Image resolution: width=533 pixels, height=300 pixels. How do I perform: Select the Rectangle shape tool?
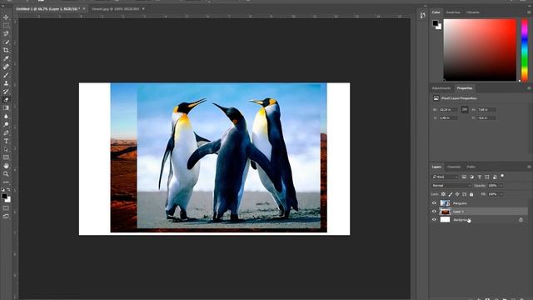[6, 157]
